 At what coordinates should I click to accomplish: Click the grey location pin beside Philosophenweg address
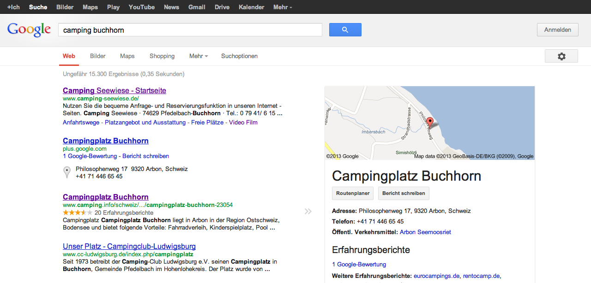point(67,172)
